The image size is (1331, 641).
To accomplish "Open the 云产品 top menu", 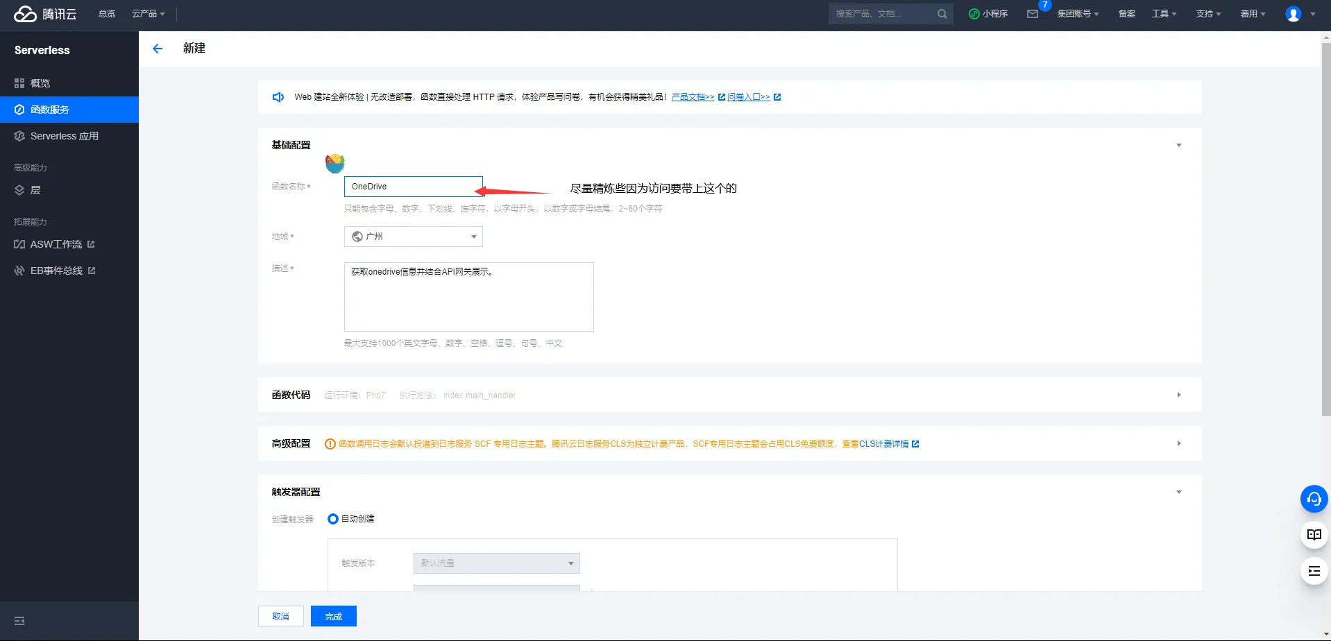I will 148,14.
